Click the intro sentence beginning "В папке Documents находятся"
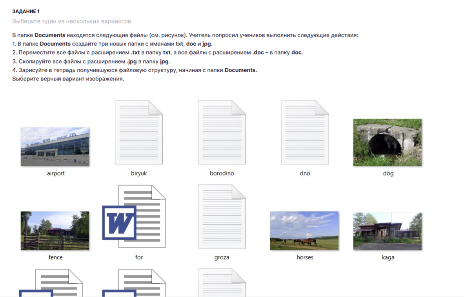Screen dimensions: 464x297 [185, 35]
